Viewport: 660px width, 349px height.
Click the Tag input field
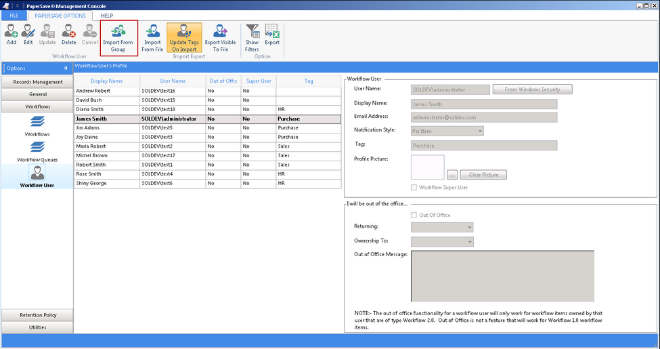(484, 146)
